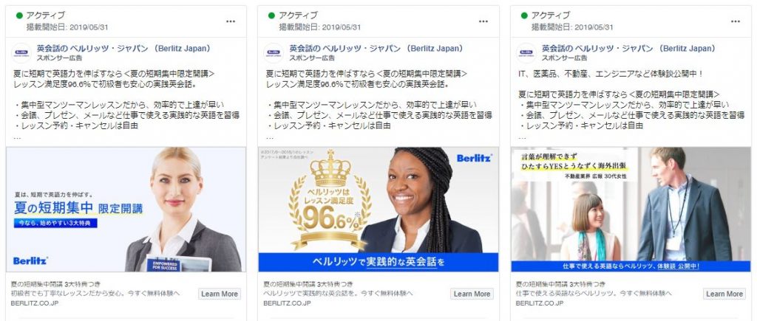Image resolution: width=757 pixels, height=321 pixels.
Task: Click Learn More on first ad
Action: tap(220, 294)
